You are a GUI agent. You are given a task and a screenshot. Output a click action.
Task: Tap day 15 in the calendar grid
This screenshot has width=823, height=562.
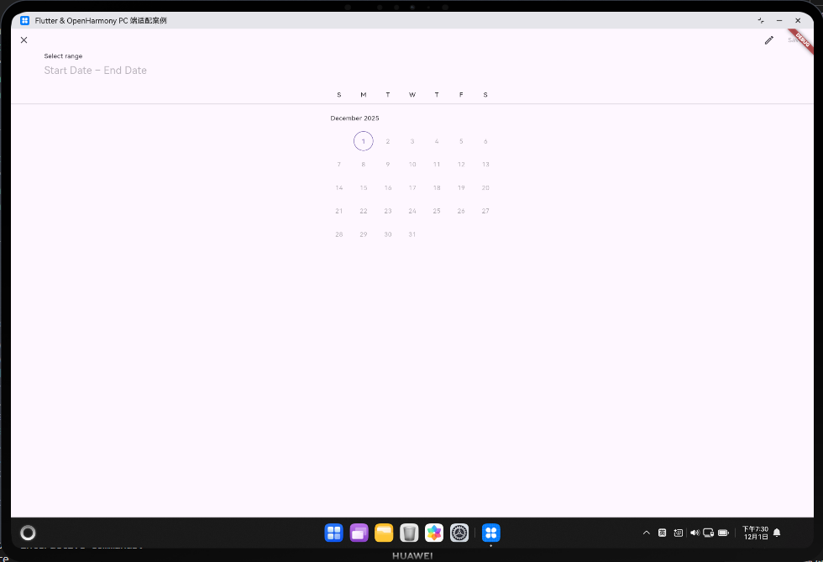pos(363,187)
